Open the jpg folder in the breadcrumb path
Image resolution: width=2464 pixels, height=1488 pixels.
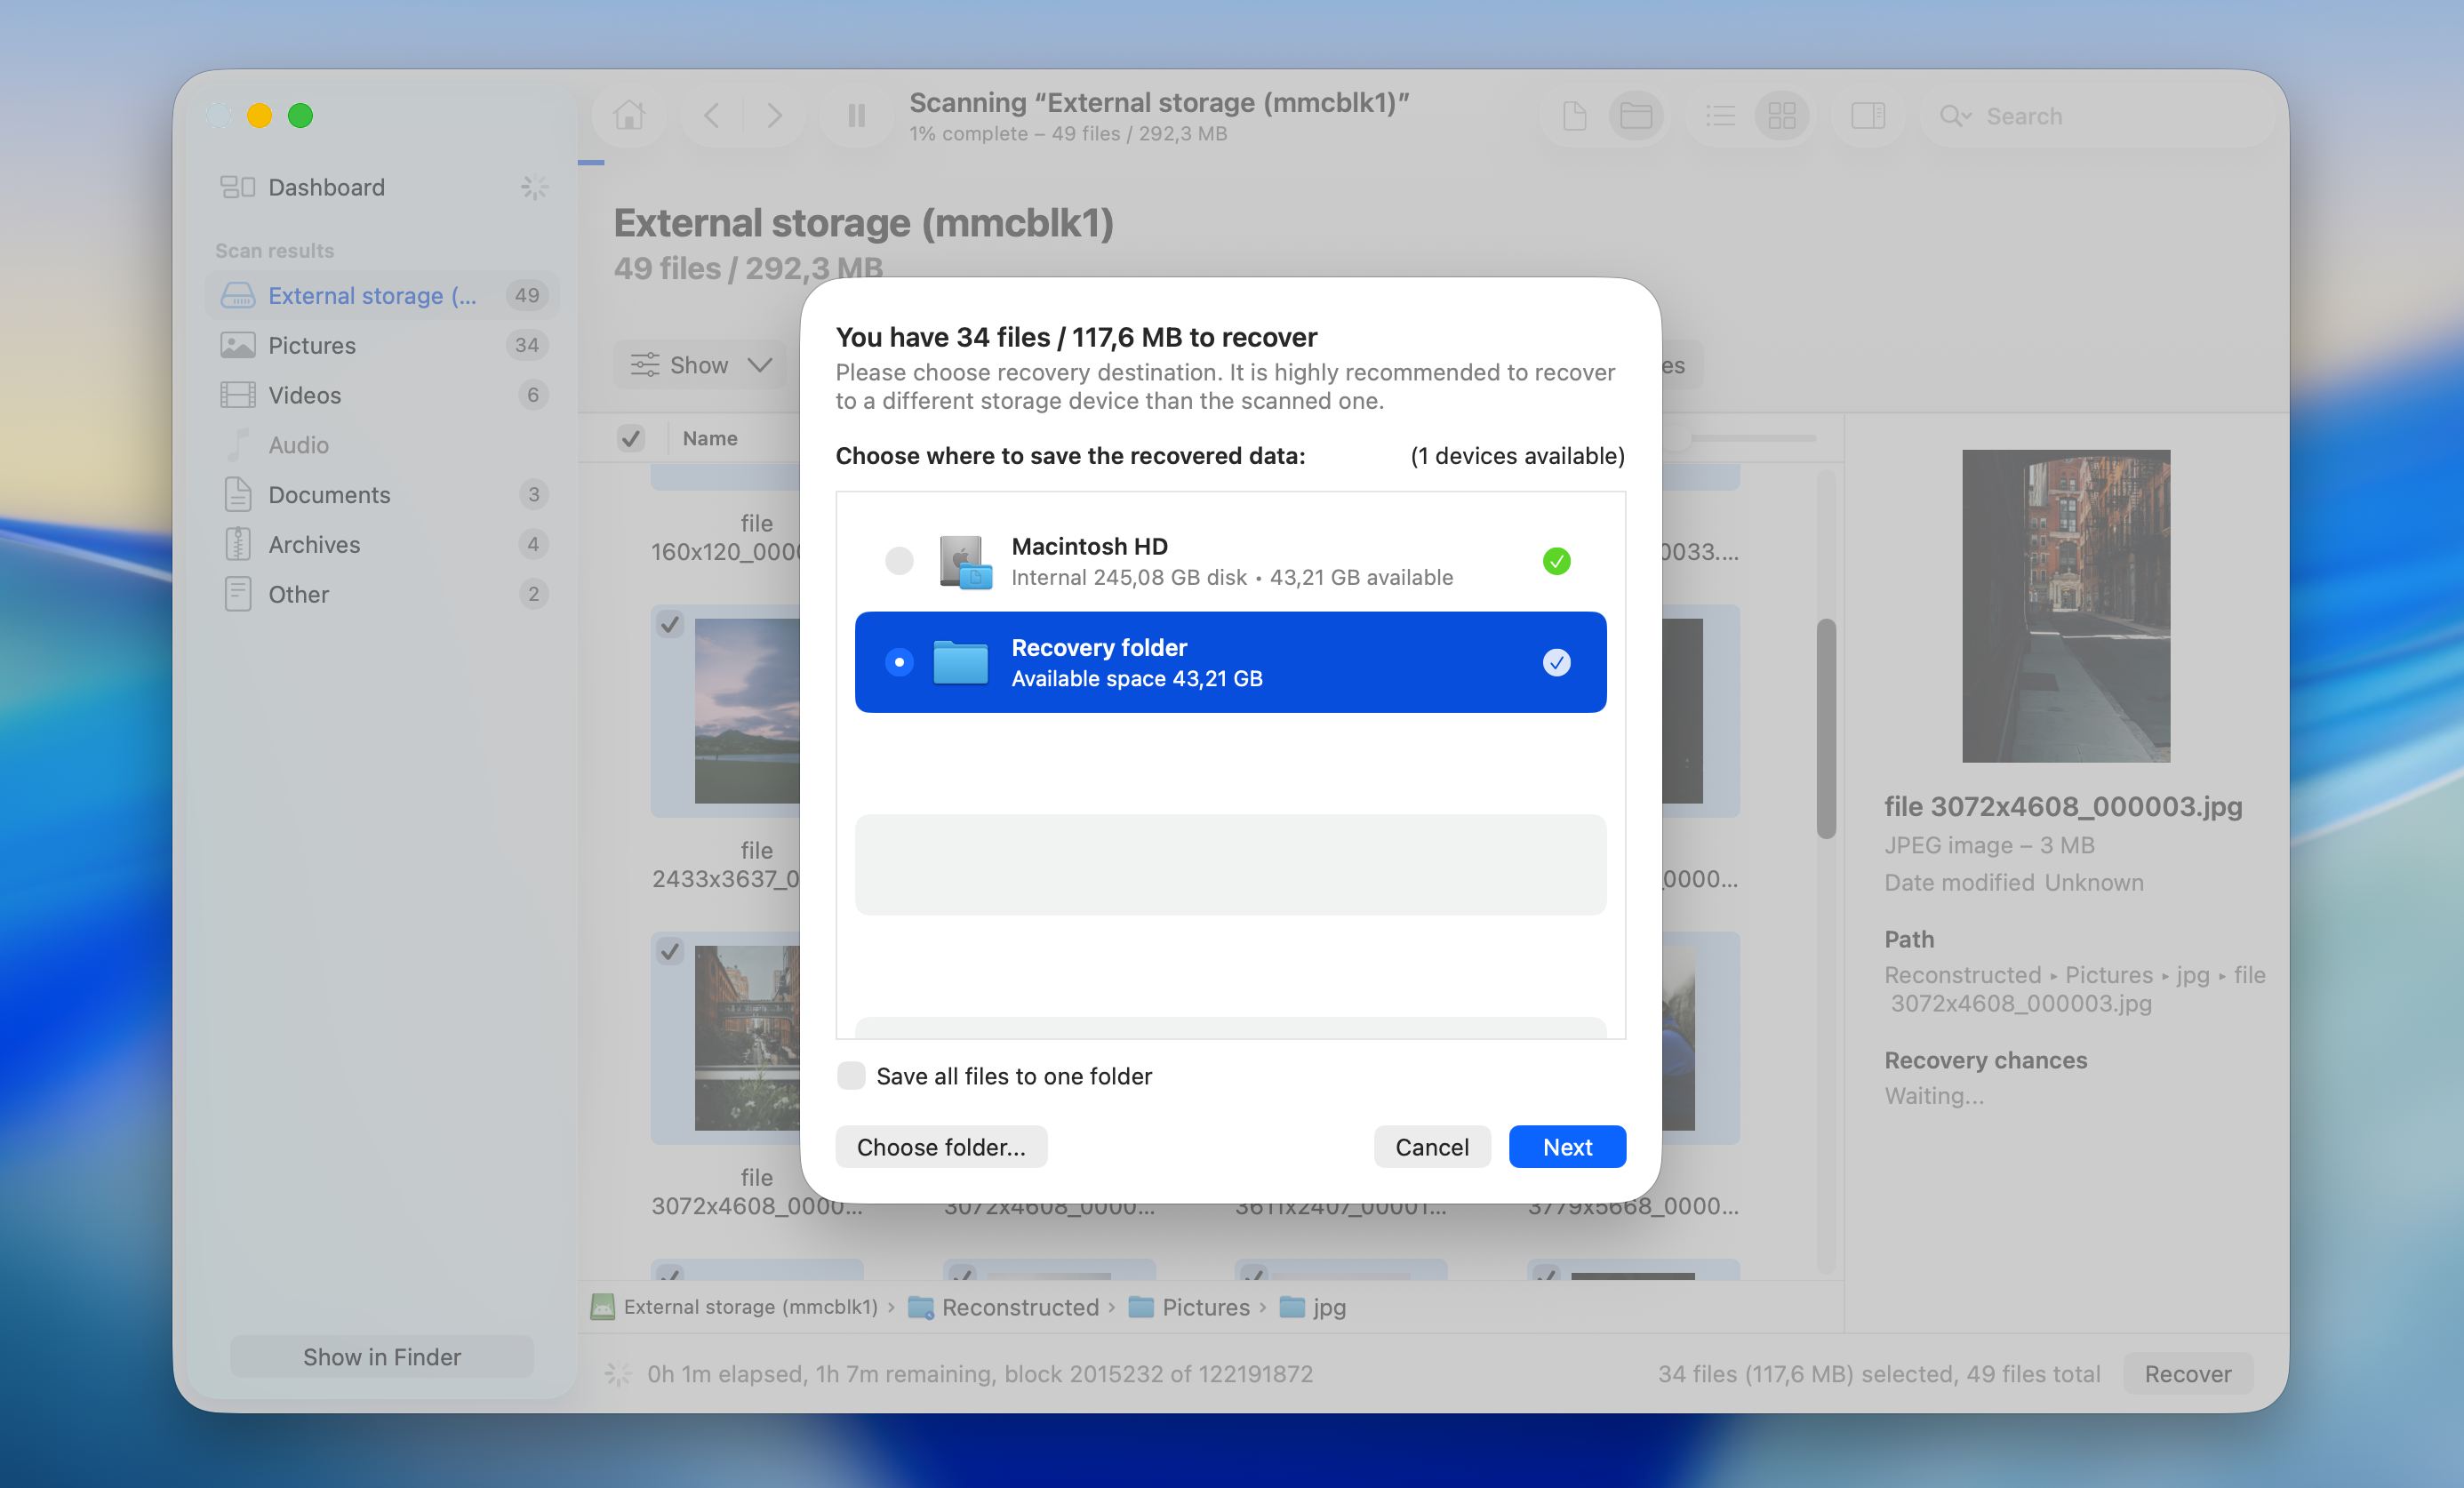(x=1327, y=1307)
